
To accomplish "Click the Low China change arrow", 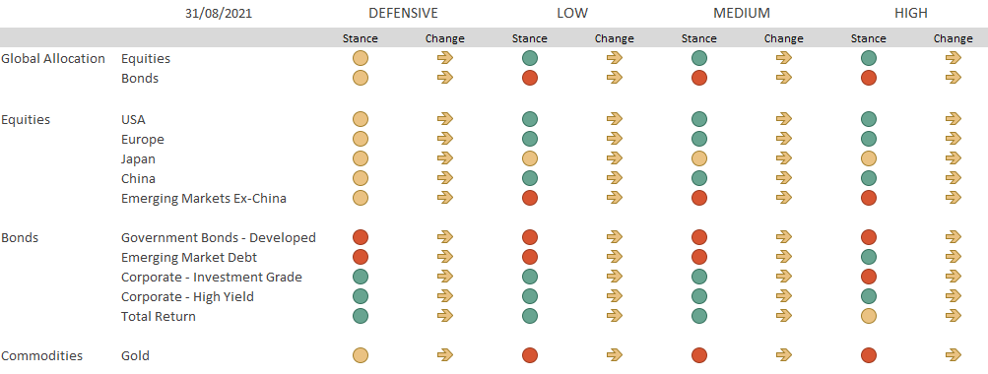I will pyautogui.click(x=615, y=178).
